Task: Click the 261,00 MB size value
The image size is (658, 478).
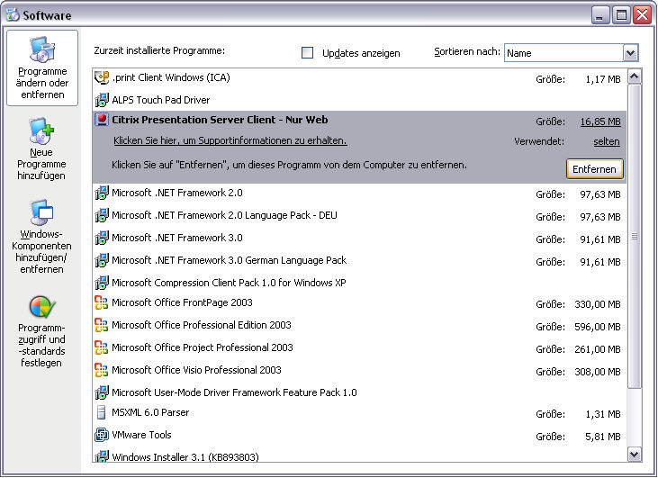Action: pos(597,349)
